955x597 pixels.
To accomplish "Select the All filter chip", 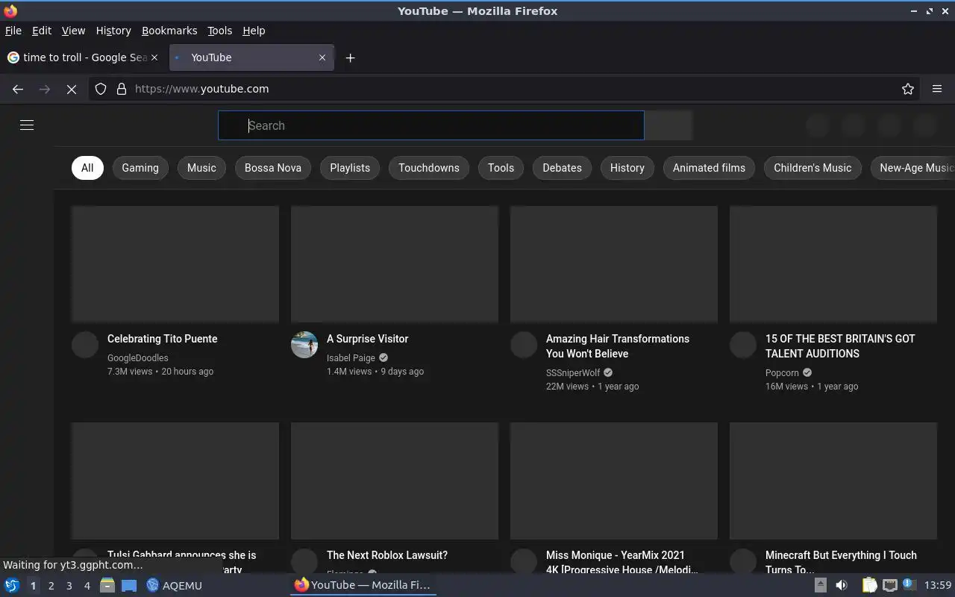I will click(87, 168).
